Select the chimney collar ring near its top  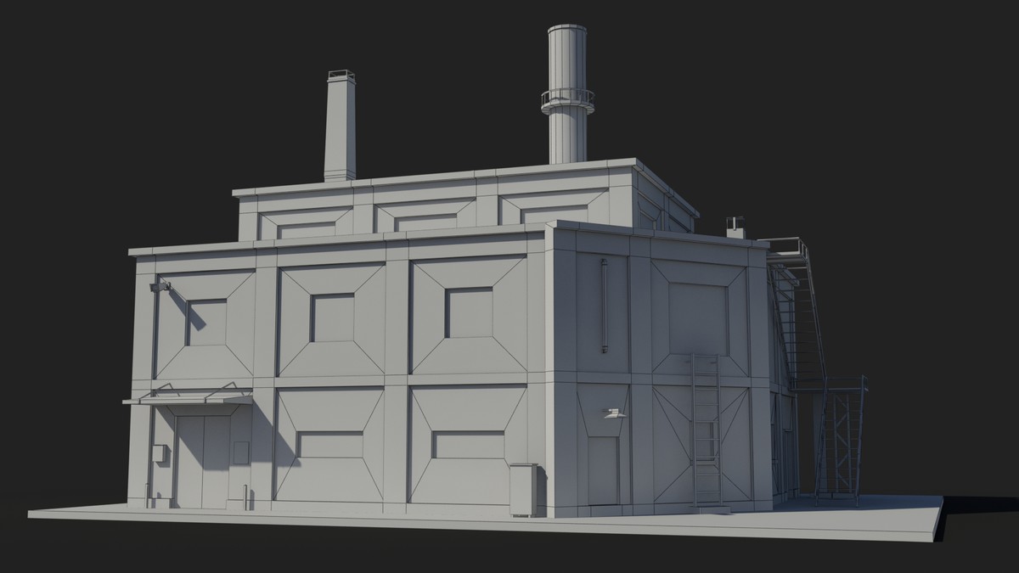(566, 98)
